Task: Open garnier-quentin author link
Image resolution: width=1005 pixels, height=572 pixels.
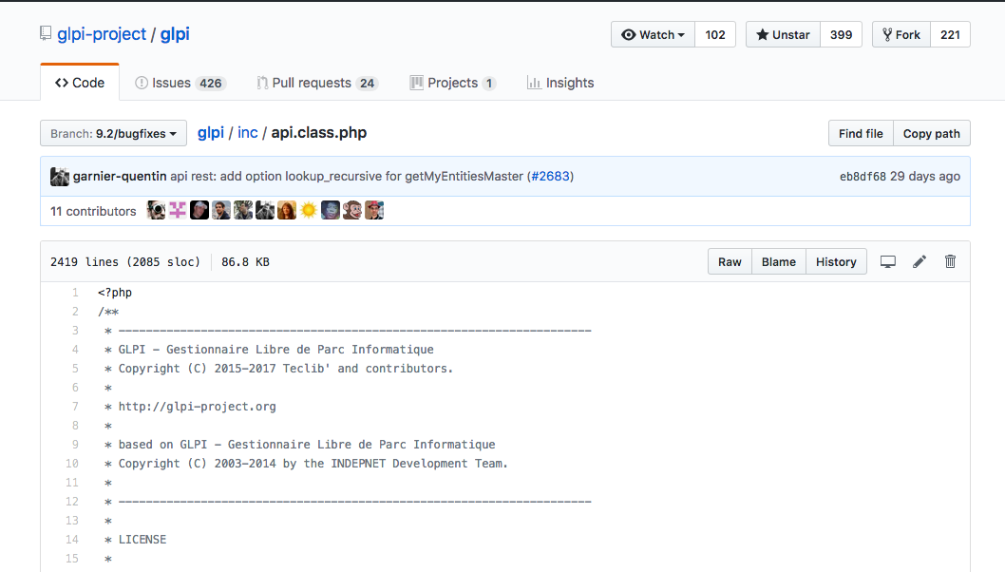Action: tap(120, 177)
